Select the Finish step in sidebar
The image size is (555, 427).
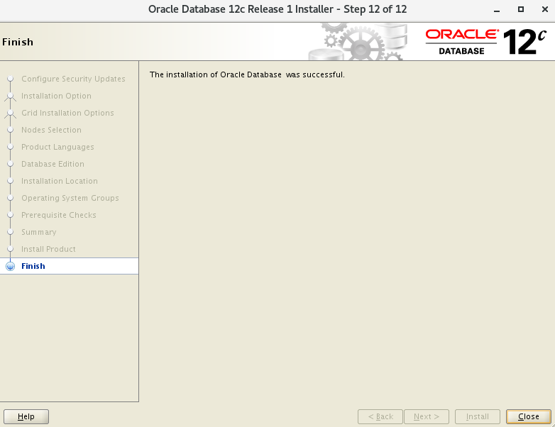coord(33,266)
